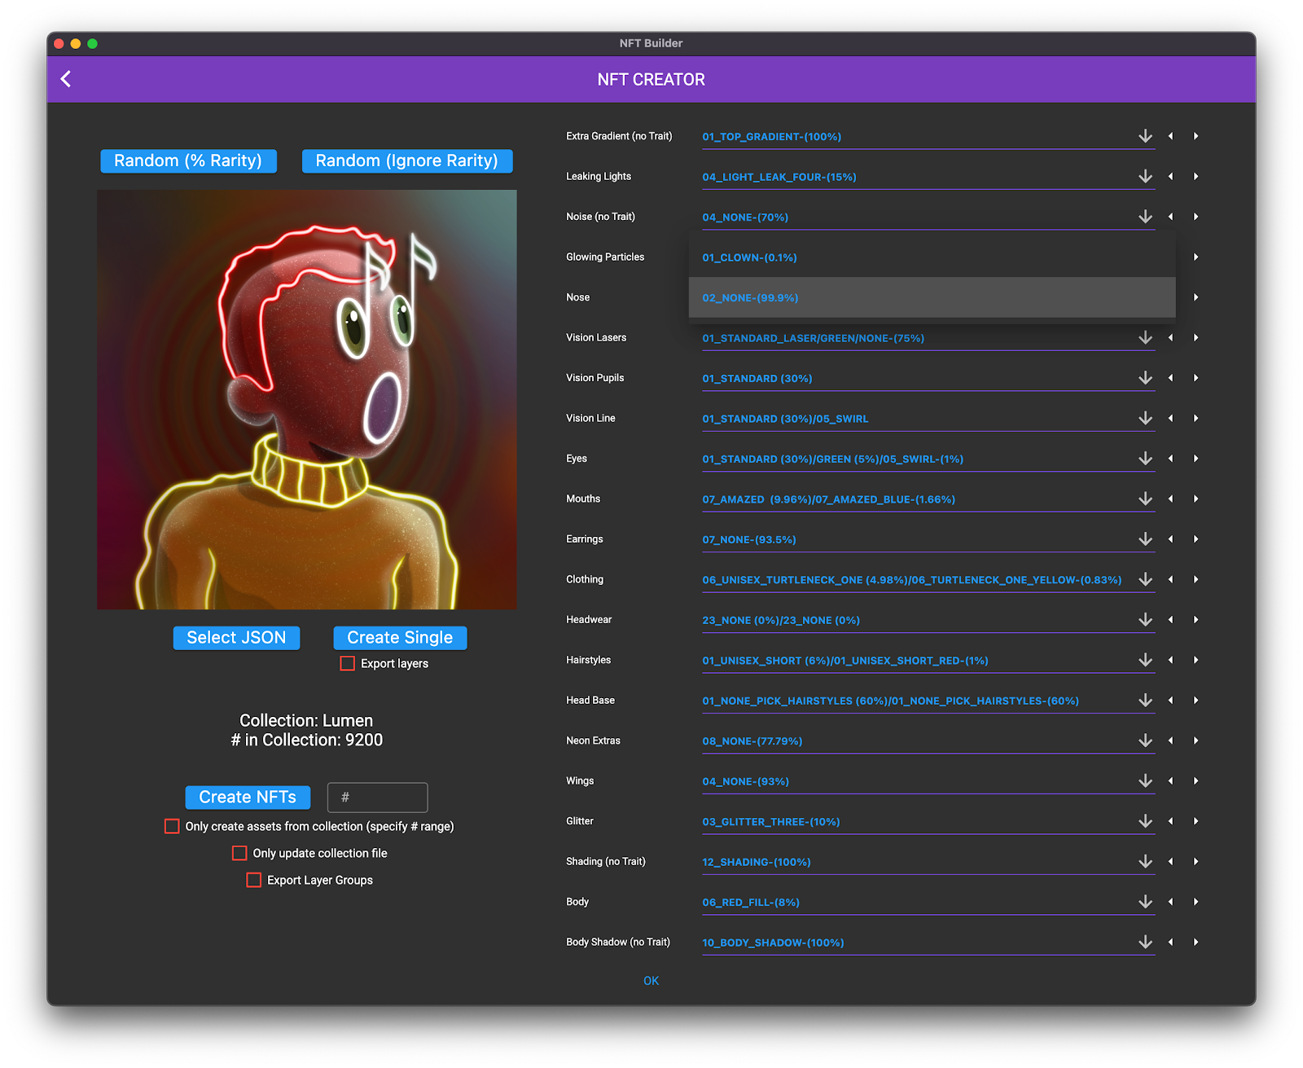The height and width of the screenshot is (1068, 1303).
Task: Click '# in Collection: 9200' text
Action: pyautogui.click(x=306, y=741)
